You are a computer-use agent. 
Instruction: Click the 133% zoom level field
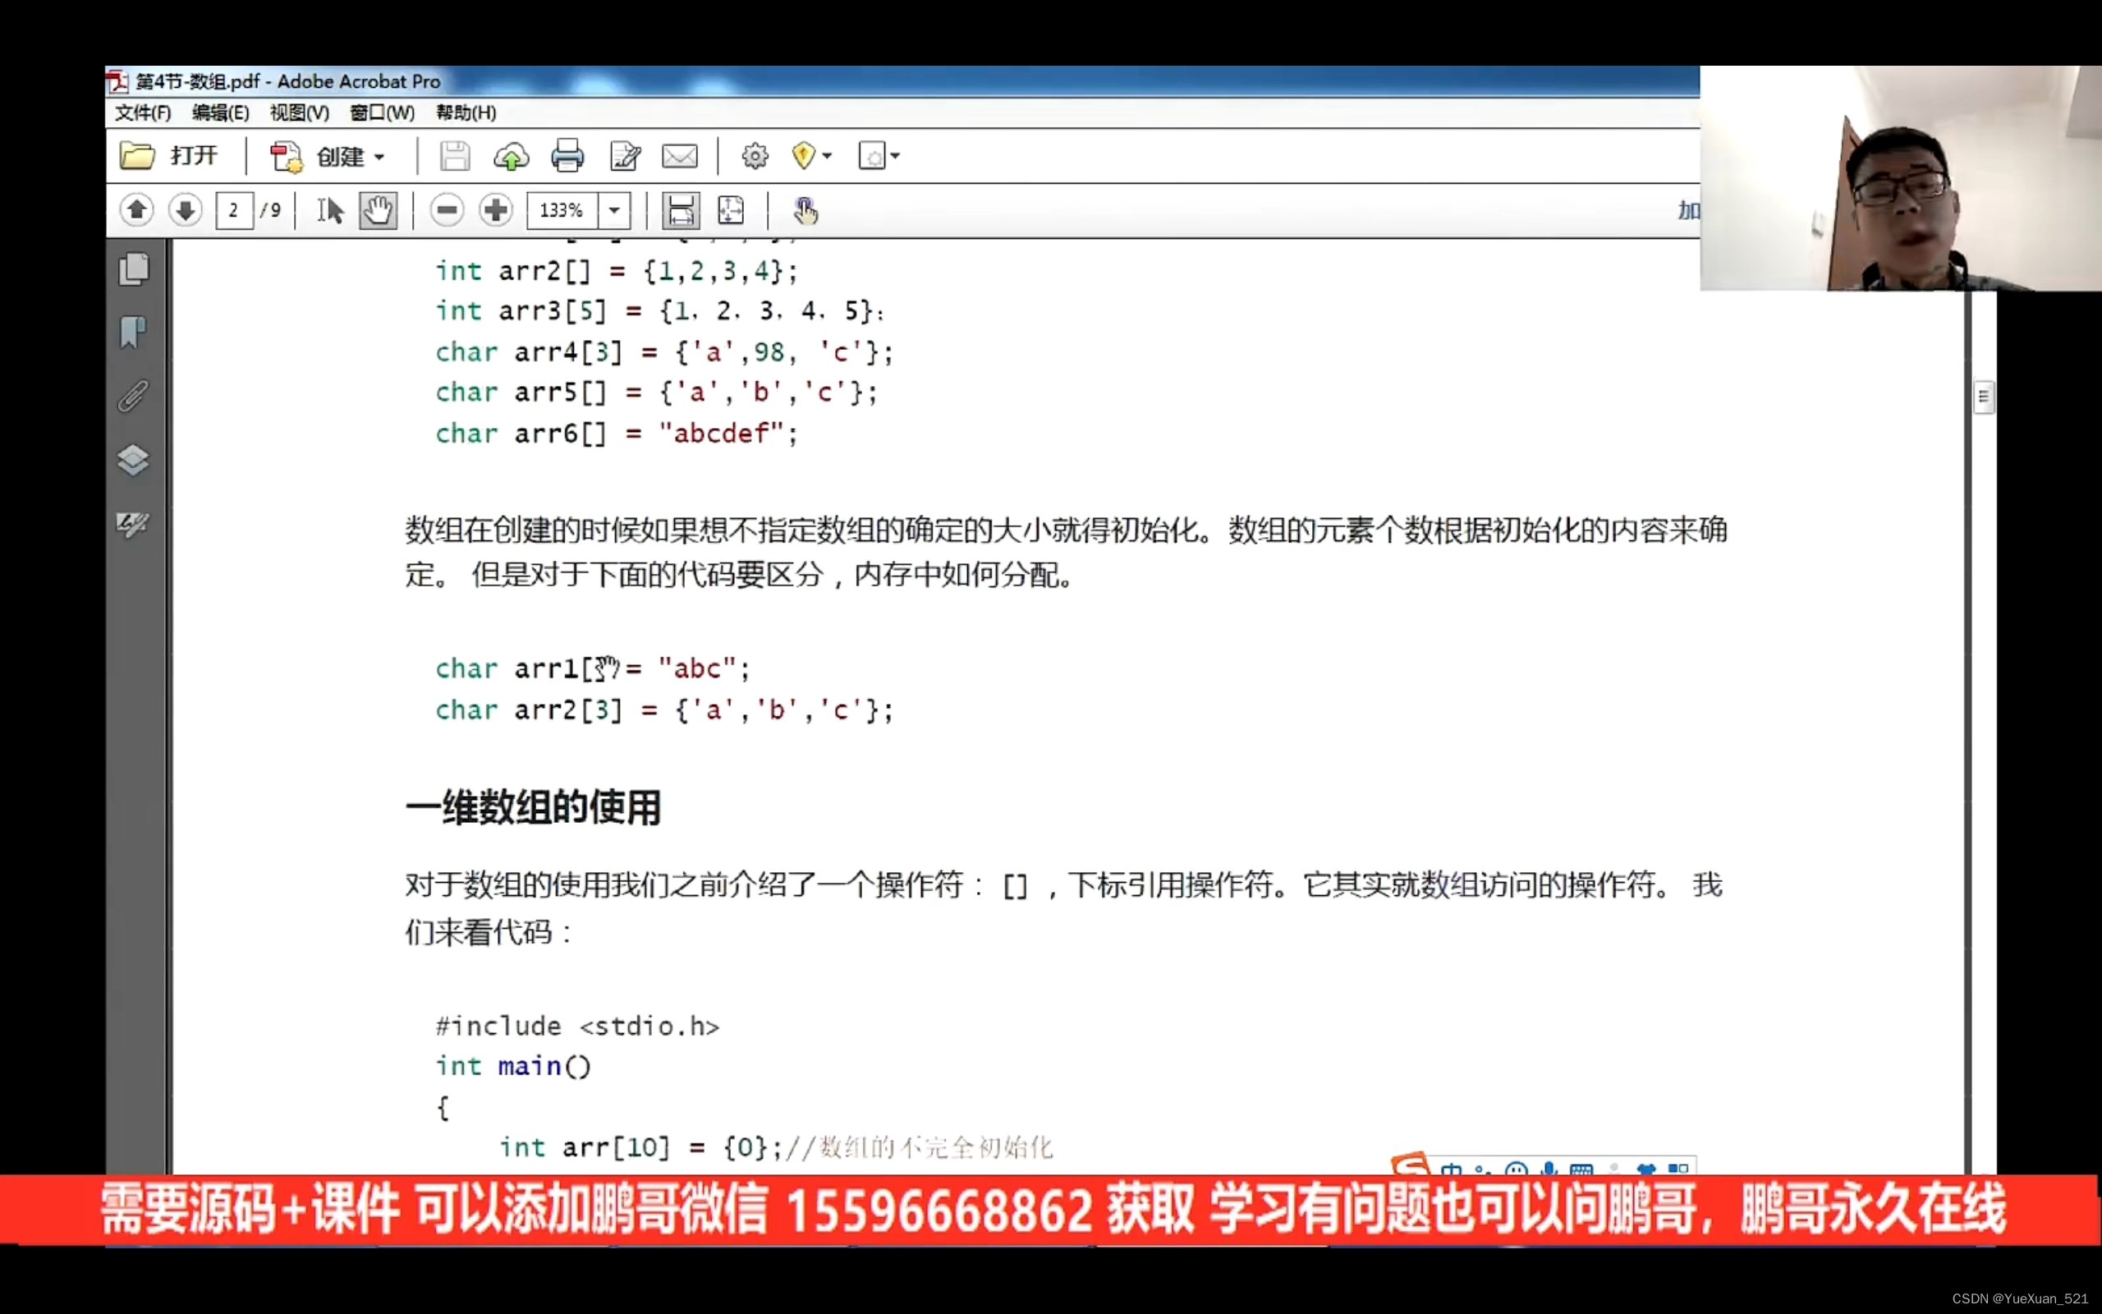tap(562, 210)
